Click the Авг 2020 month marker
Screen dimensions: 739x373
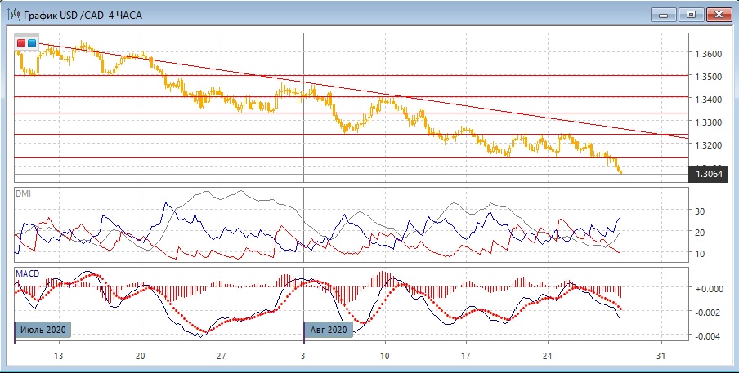pos(329,330)
